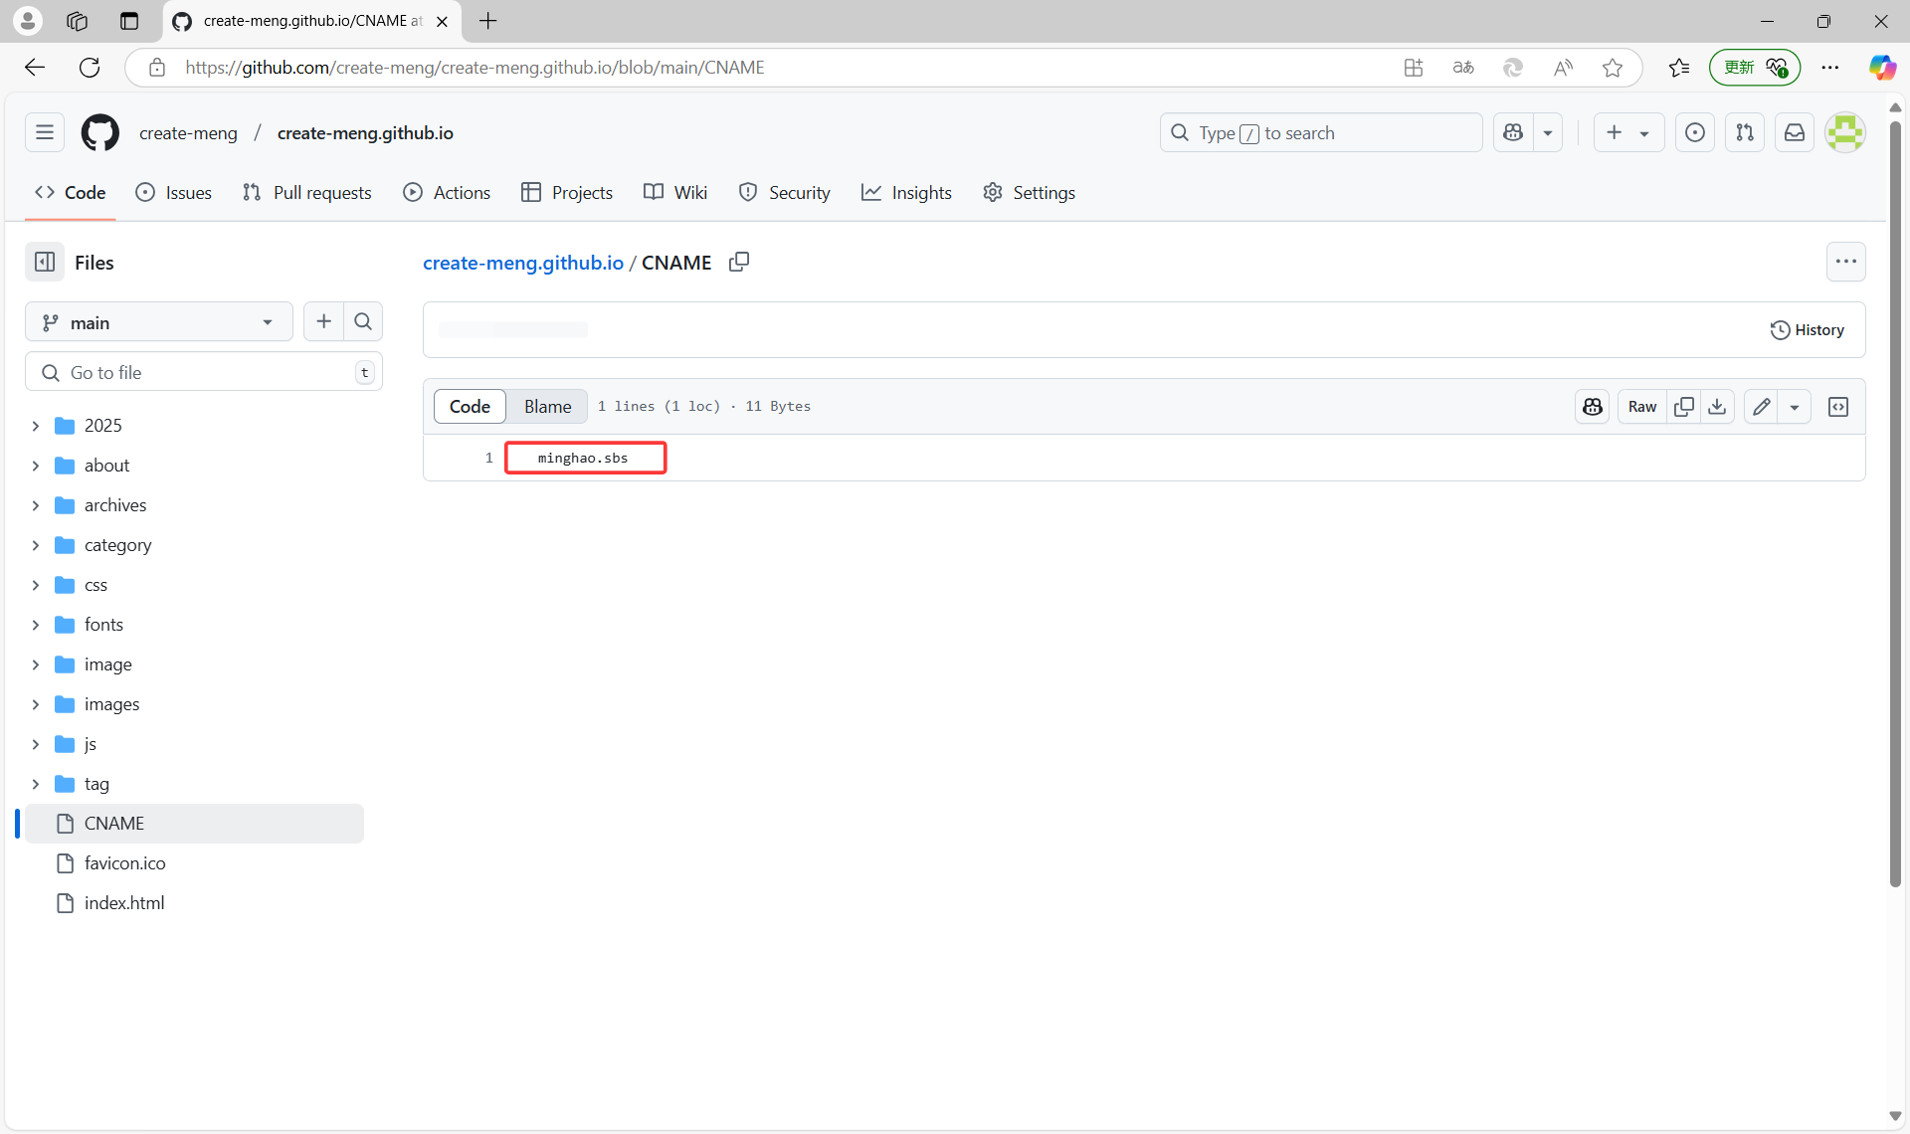Open the symbols panel icon
Screen dimensions: 1910x1134
(1838, 406)
